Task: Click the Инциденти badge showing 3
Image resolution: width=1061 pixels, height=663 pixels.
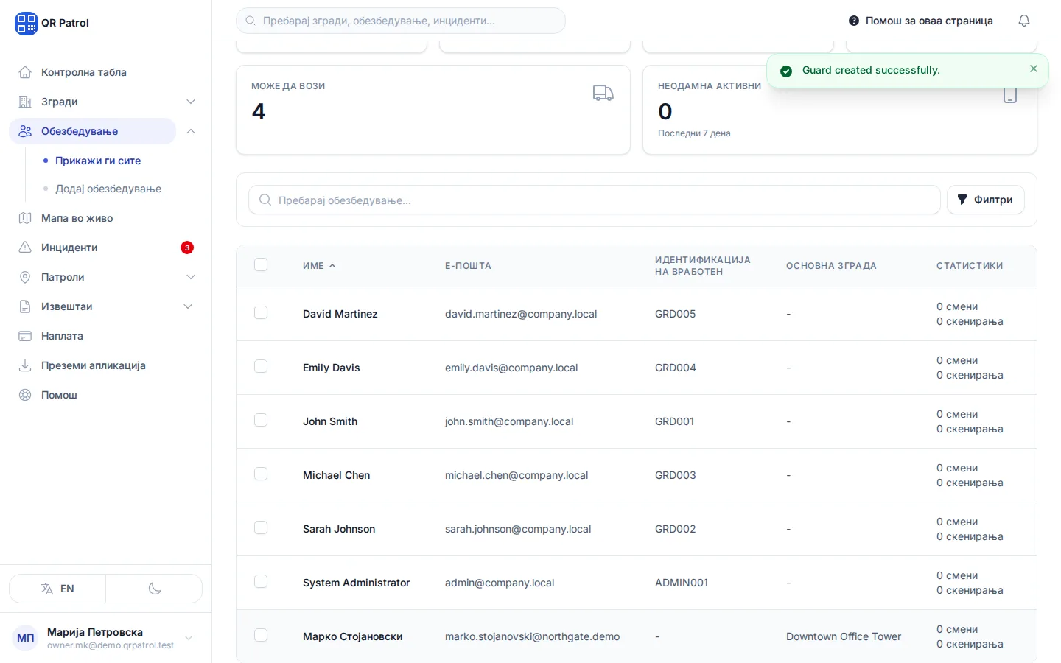Action: click(187, 248)
